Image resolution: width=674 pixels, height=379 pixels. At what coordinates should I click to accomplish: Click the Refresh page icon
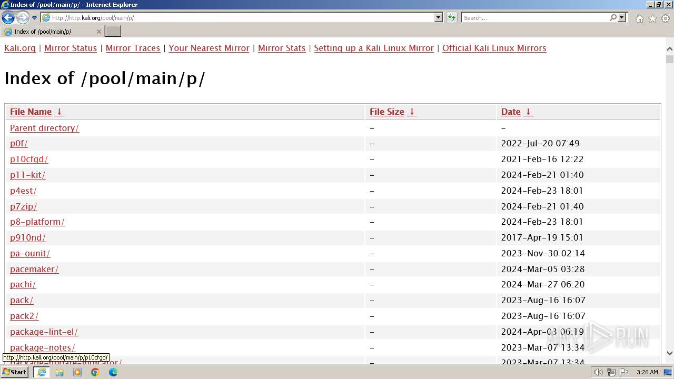pyautogui.click(x=452, y=18)
